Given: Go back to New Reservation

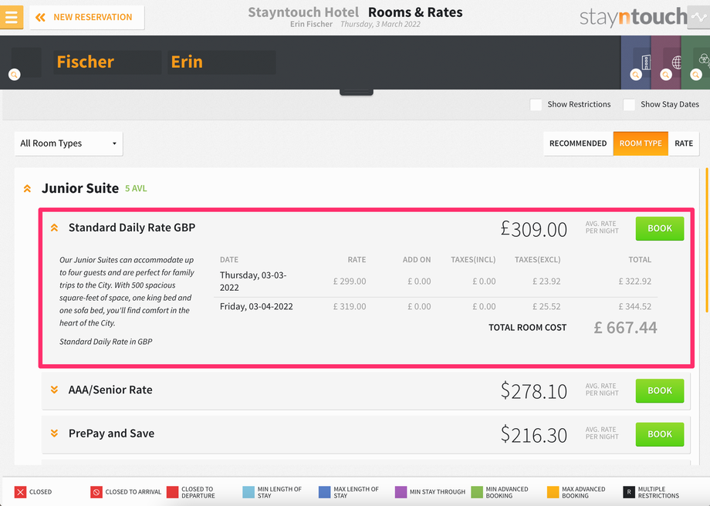Looking at the screenshot, I should pos(87,17).
